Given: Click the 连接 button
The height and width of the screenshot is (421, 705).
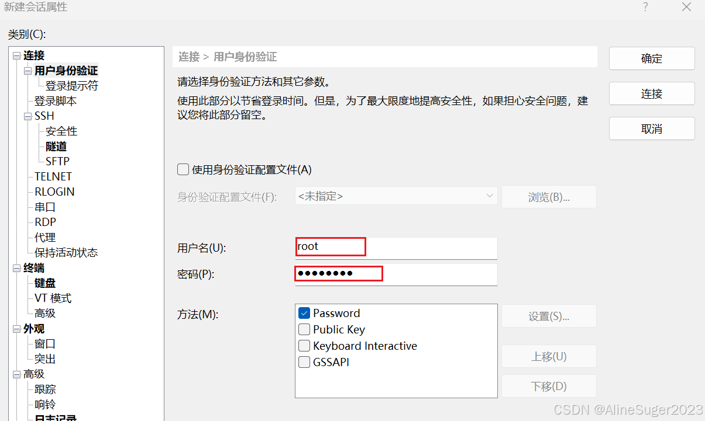Looking at the screenshot, I should pyautogui.click(x=651, y=93).
